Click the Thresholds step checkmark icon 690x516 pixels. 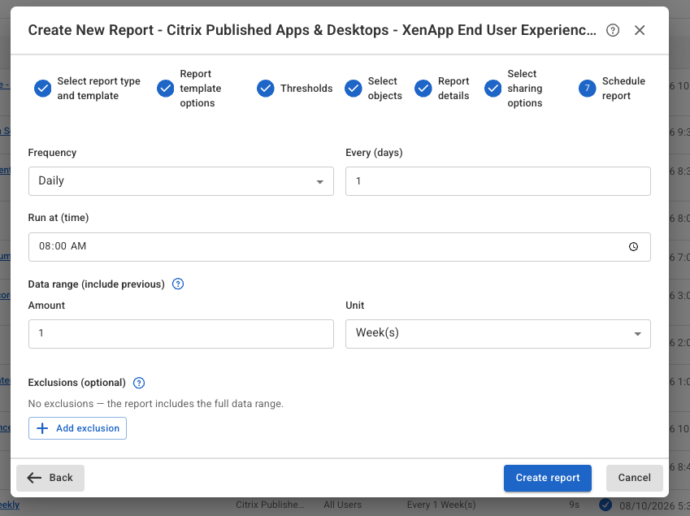tap(265, 89)
